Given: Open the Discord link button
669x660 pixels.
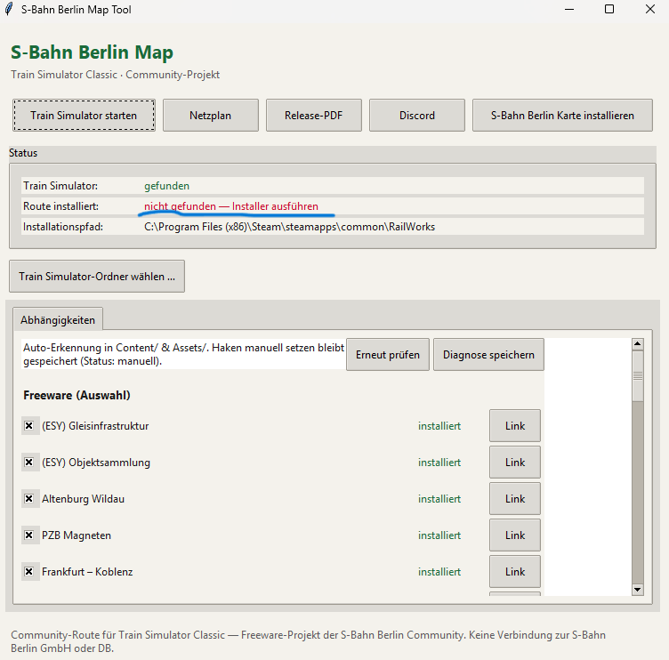Looking at the screenshot, I should coord(417,116).
